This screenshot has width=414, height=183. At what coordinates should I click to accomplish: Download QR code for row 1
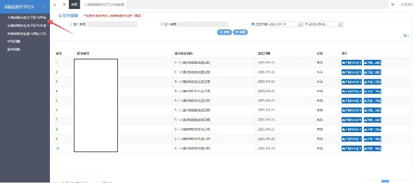tap(373, 63)
